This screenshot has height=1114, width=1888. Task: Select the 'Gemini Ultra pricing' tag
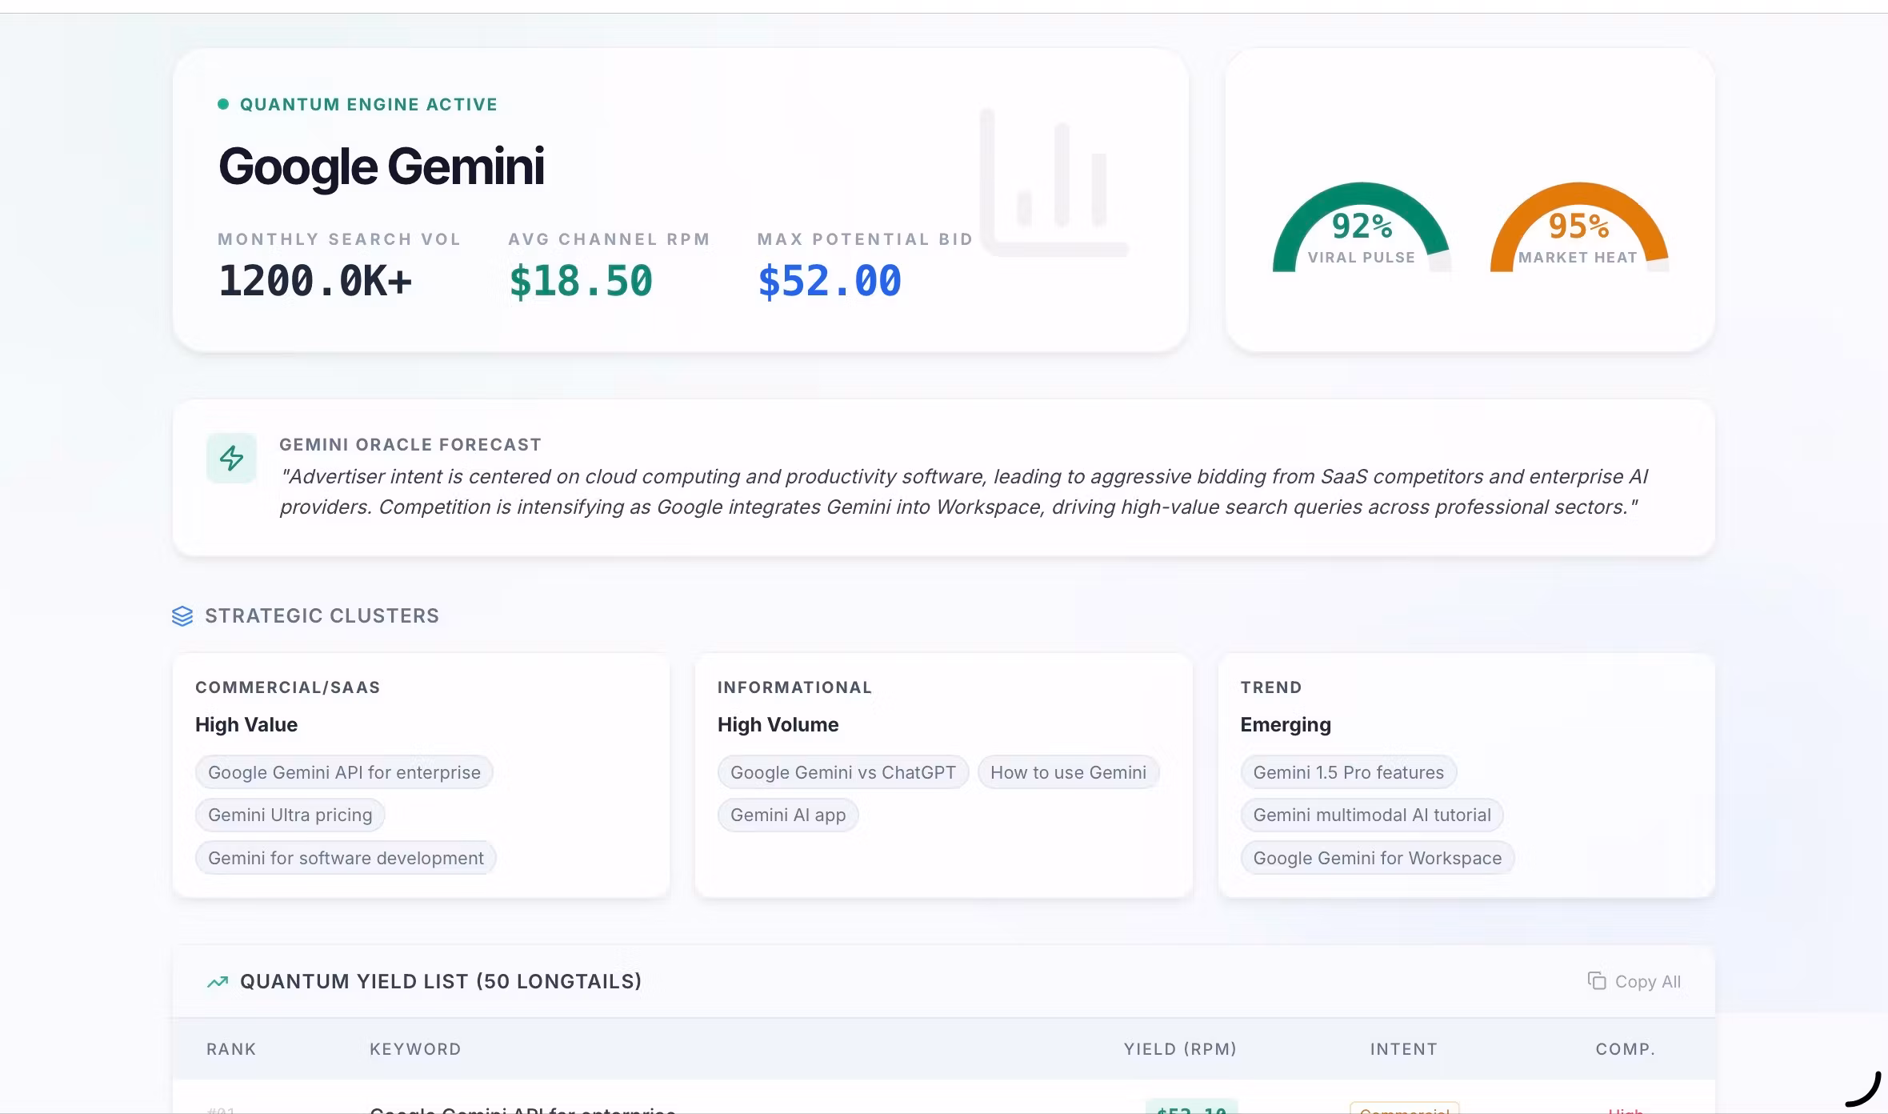point(290,815)
